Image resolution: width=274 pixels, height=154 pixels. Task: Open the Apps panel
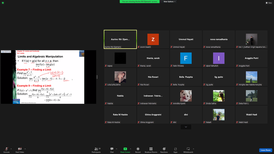click(x=176, y=150)
